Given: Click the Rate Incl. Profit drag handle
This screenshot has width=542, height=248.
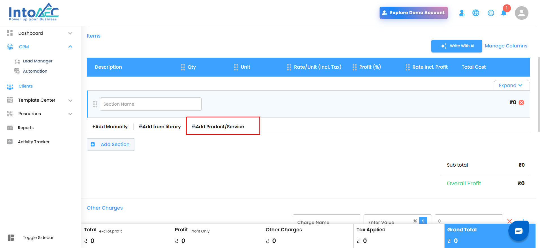Looking at the screenshot, I should (x=408, y=67).
